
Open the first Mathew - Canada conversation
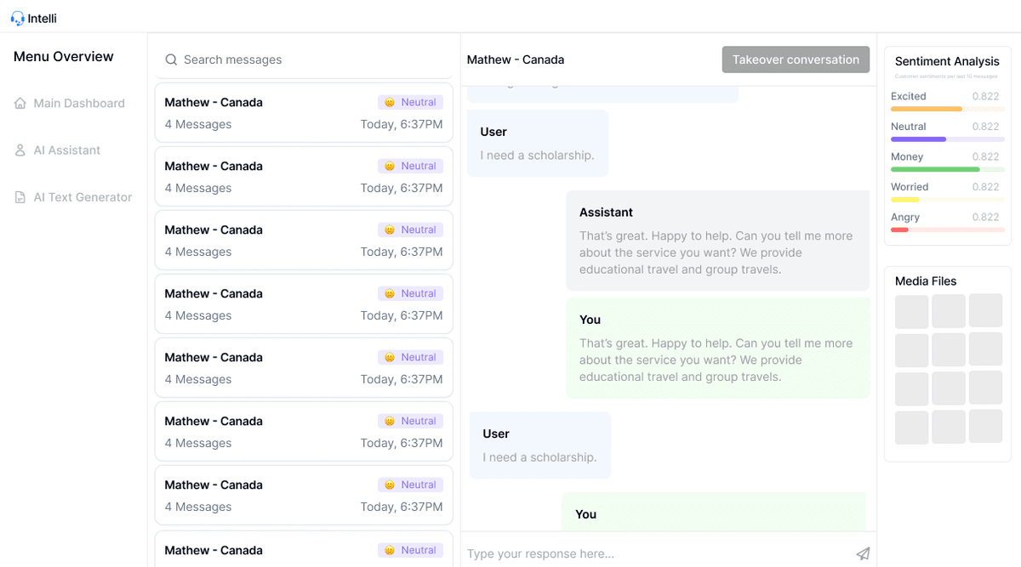(304, 113)
